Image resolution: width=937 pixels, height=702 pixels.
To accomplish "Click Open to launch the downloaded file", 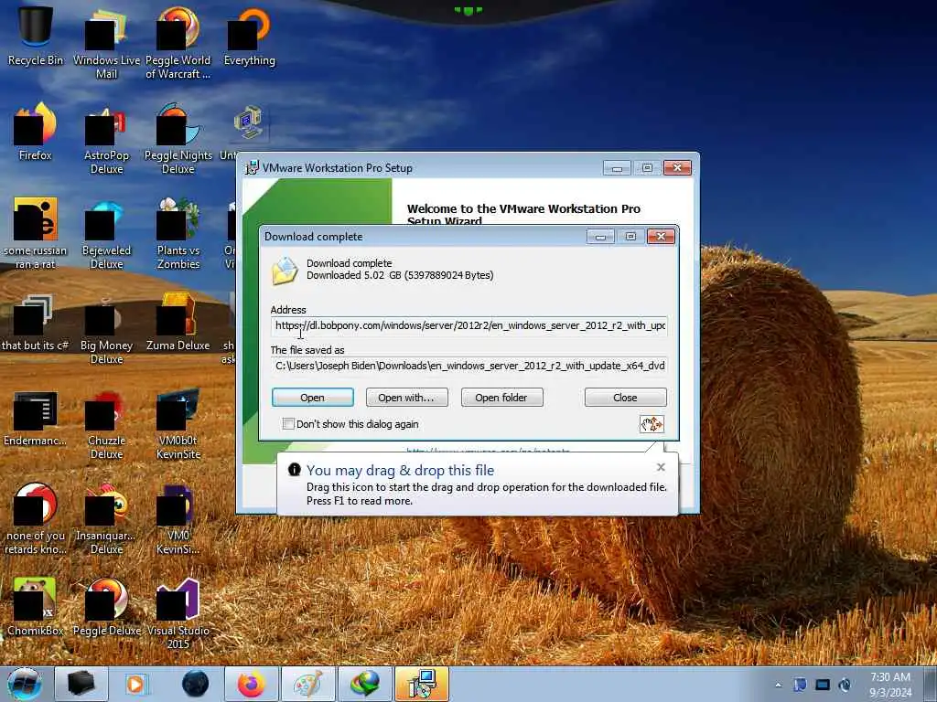I will (x=313, y=398).
